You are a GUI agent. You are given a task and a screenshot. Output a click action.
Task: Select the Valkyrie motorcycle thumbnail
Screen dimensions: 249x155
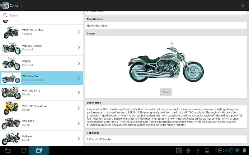[11, 138]
